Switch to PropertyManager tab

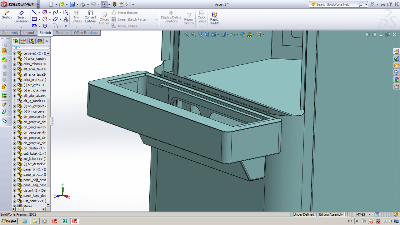(x=23, y=41)
